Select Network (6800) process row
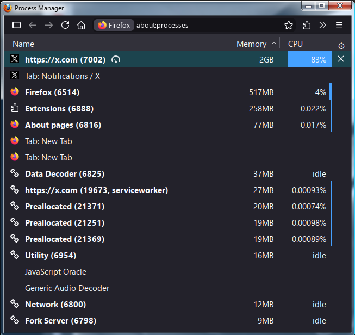The height and width of the screenshot is (335, 355). 178,304
